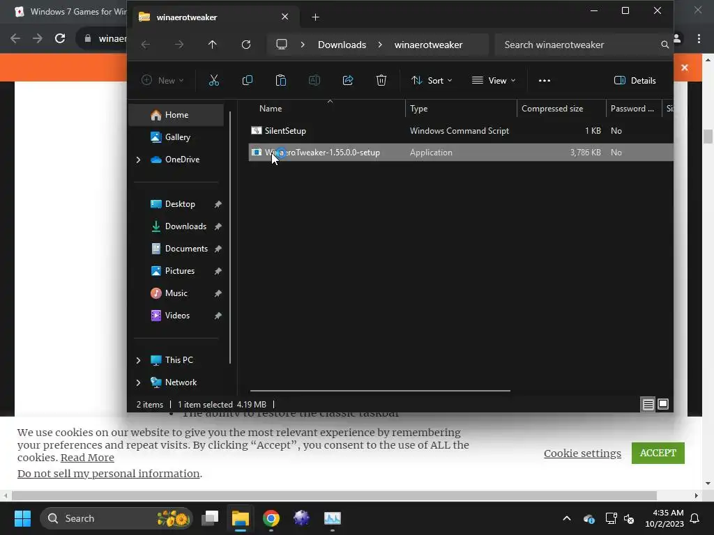Expand the This PC tree node
Image resolution: width=714 pixels, height=535 pixels.
[x=139, y=360]
